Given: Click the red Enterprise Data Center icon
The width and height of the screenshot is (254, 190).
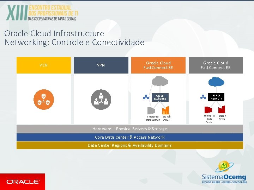Looking at the screenshot, I should 208,110.
